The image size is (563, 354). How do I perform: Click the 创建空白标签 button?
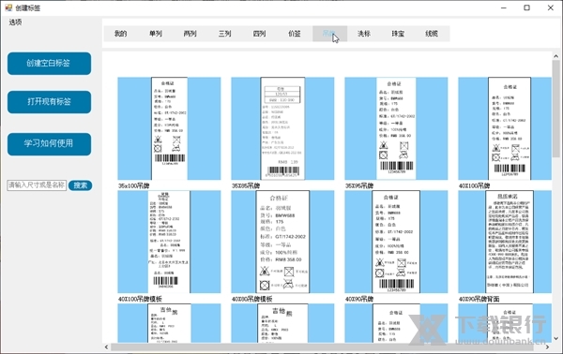pyautogui.click(x=49, y=64)
